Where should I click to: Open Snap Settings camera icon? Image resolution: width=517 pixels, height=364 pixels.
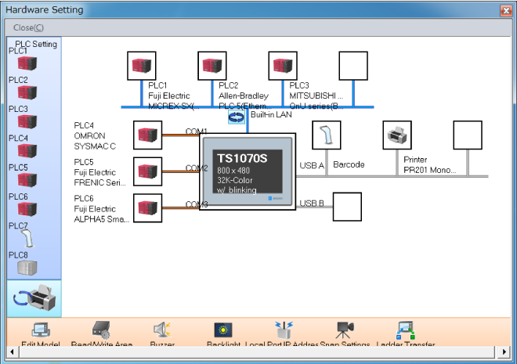[345, 331]
